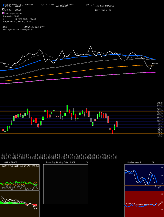The image size is (164, 217).
Task: Click the blue stochastics chart panel
Action: pyautogui.click(x=144, y=178)
